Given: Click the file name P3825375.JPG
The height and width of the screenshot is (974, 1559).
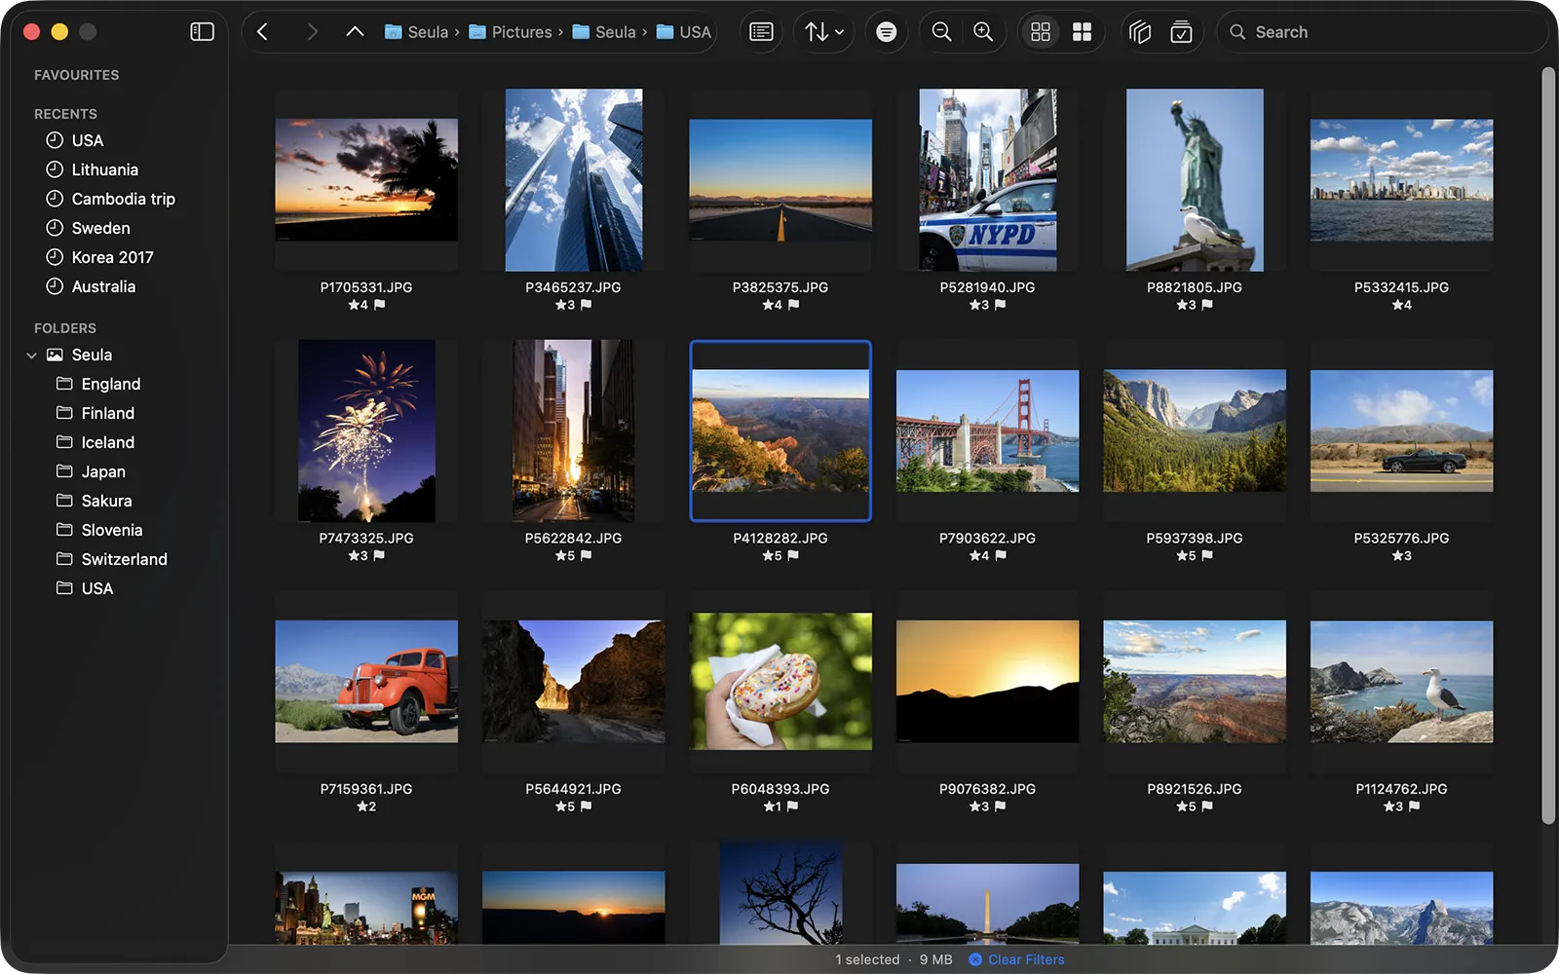Looking at the screenshot, I should [780, 287].
